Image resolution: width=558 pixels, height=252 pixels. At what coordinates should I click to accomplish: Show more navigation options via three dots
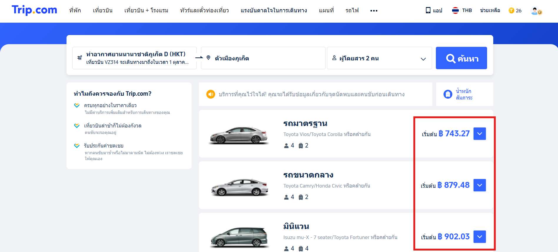coord(374,11)
